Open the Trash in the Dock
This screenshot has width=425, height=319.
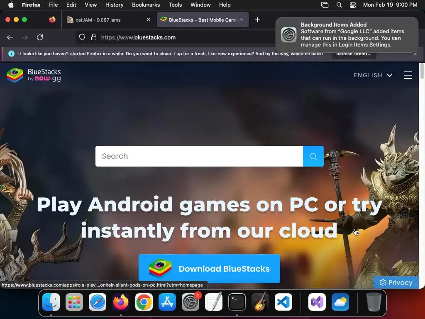(374, 302)
